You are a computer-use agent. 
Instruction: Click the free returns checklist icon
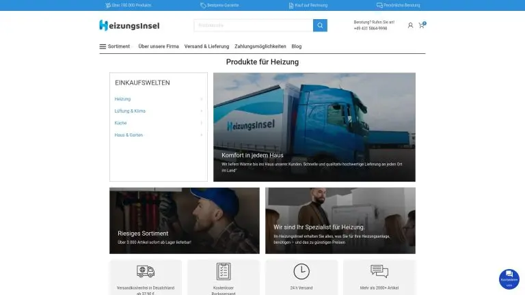[x=224, y=271]
